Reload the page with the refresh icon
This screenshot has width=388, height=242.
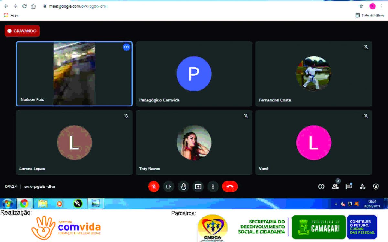(x=24, y=6)
